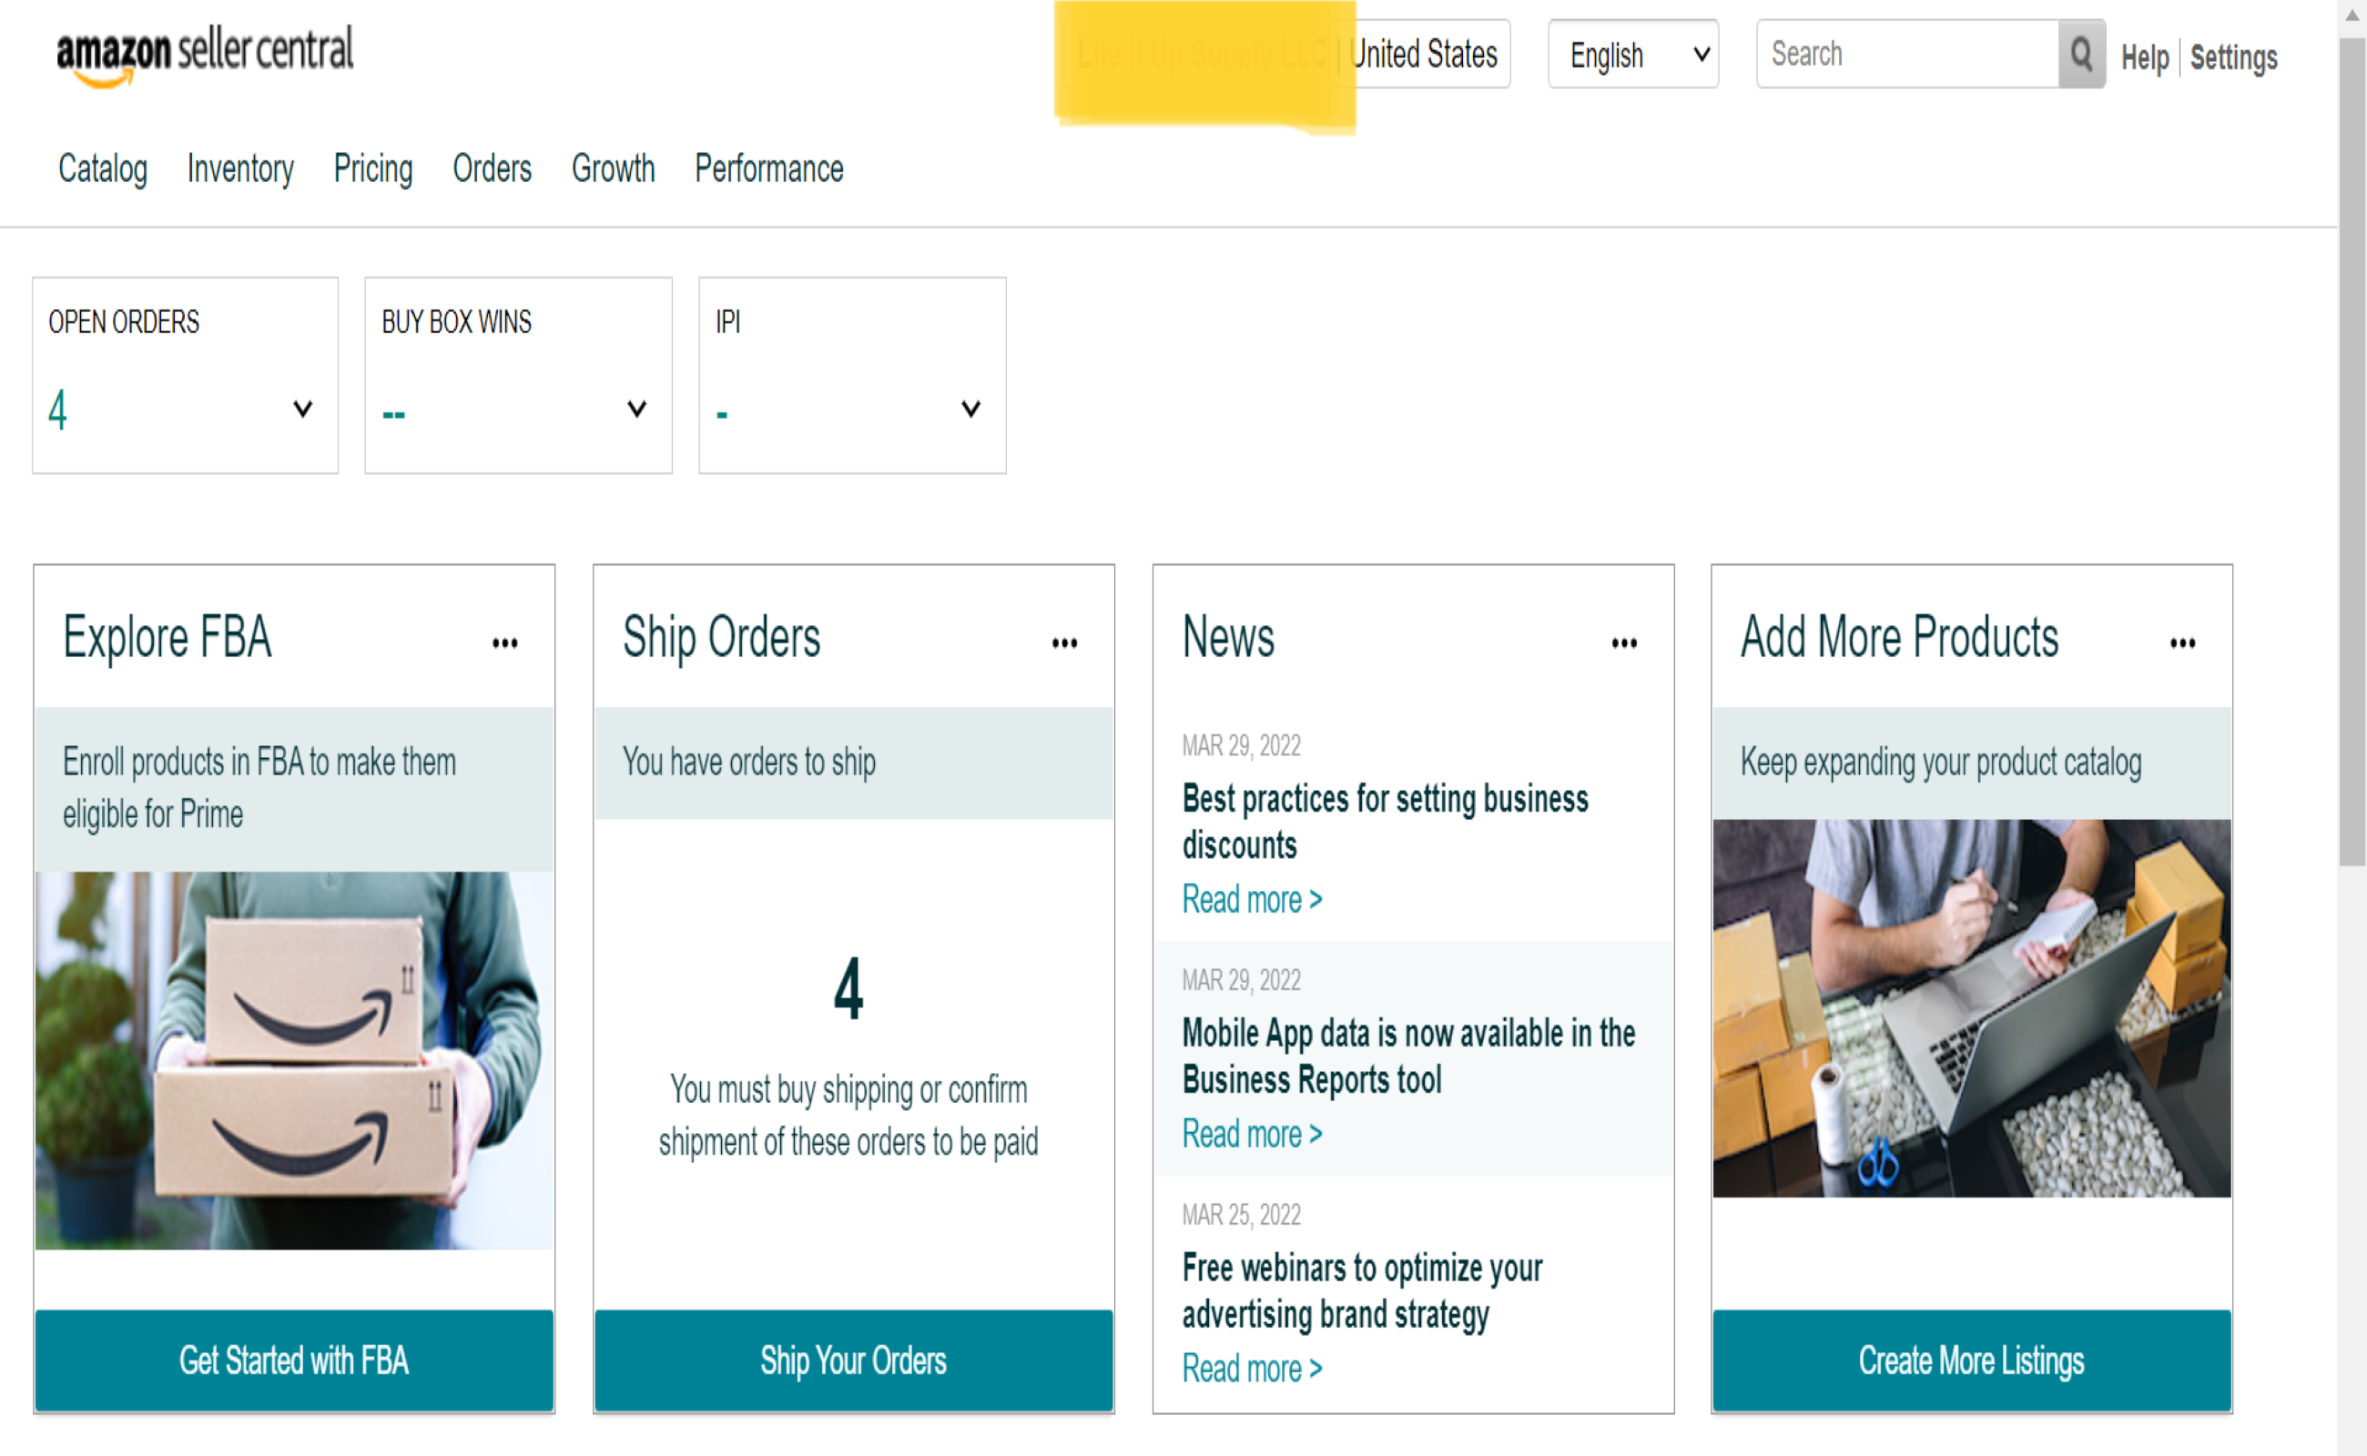
Task: Open the Orders menu
Action: coord(492,169)
